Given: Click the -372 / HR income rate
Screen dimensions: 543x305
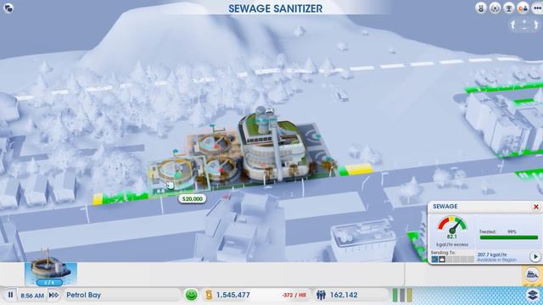Looking at the screenshot, I should pos(294,296).
